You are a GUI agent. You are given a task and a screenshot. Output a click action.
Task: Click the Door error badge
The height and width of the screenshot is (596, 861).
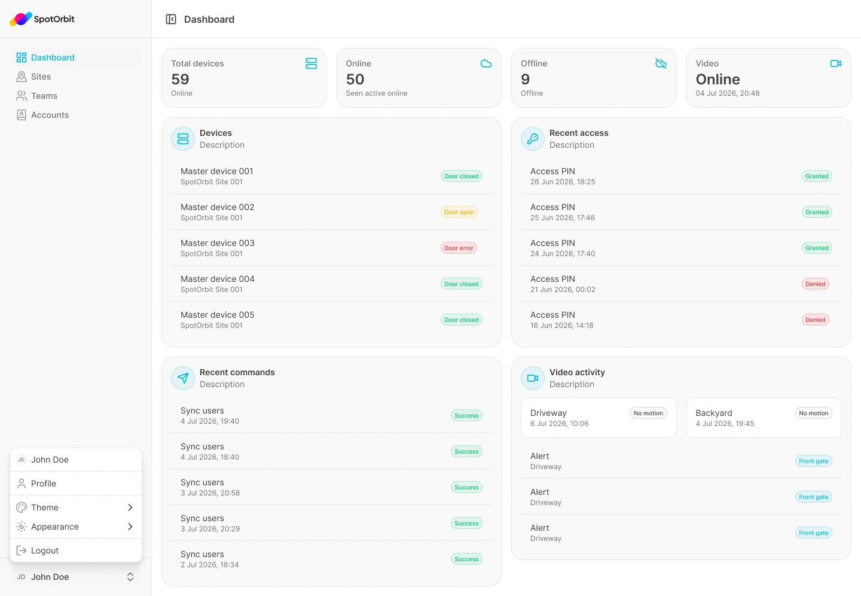coord(459,248)
